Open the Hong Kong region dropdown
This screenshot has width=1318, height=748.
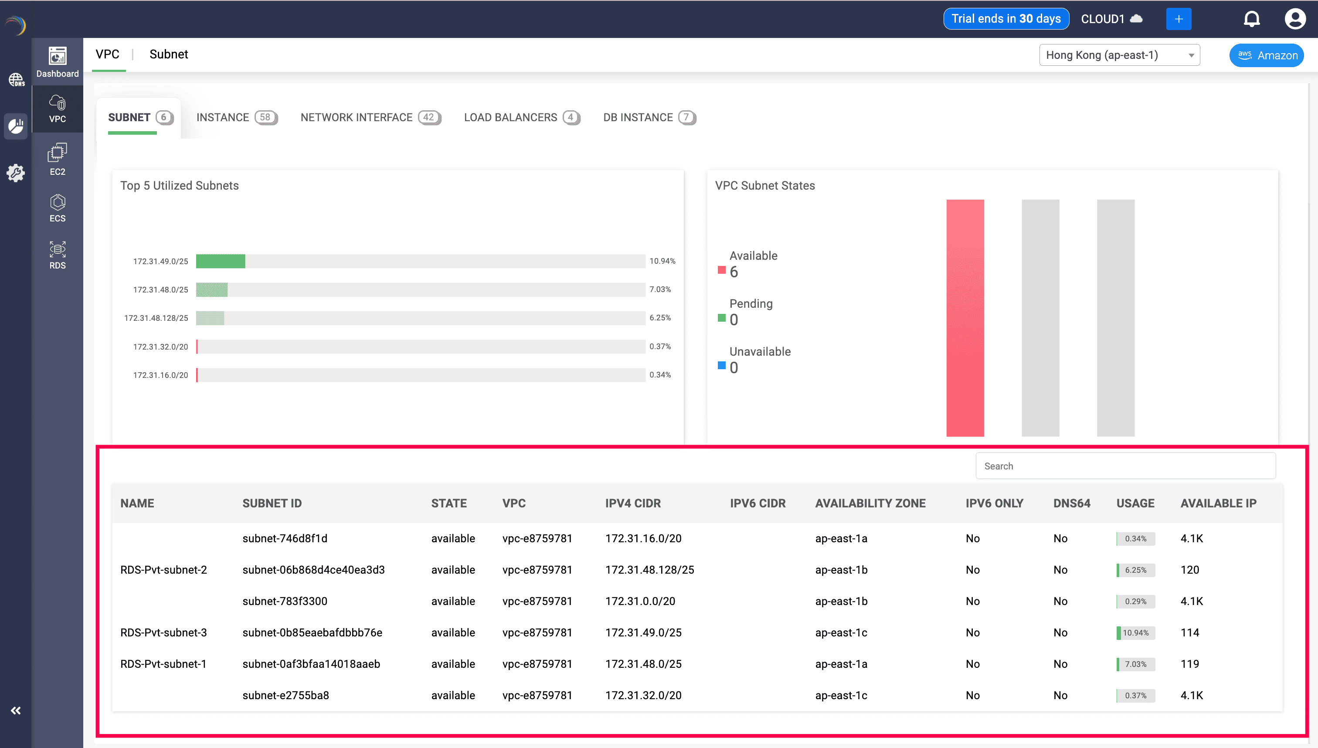point(1120,55)
